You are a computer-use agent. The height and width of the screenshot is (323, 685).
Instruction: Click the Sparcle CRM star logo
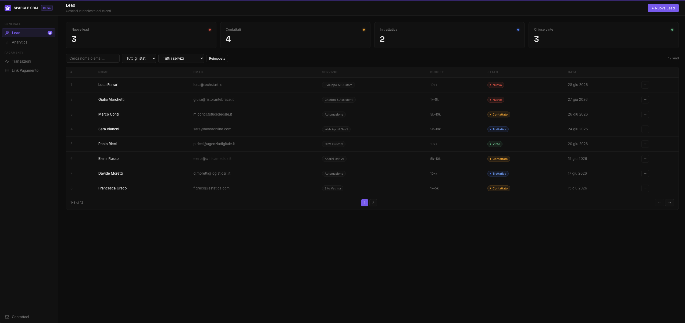pos(8,8)
